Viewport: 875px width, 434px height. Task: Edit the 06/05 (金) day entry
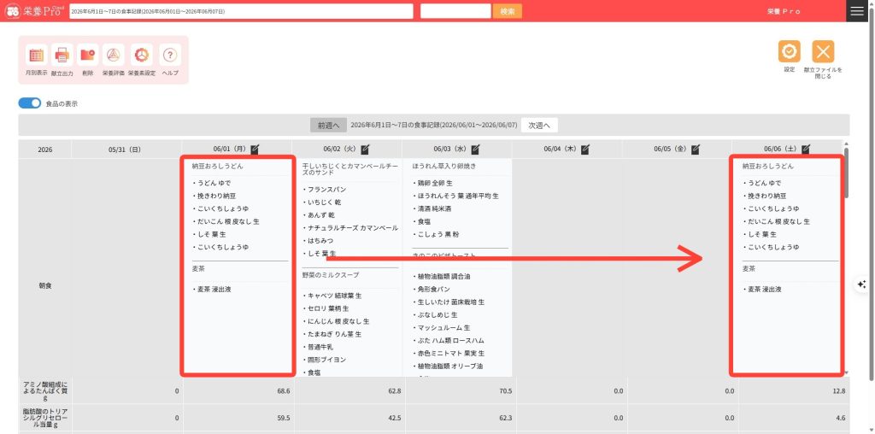(695, 149)
